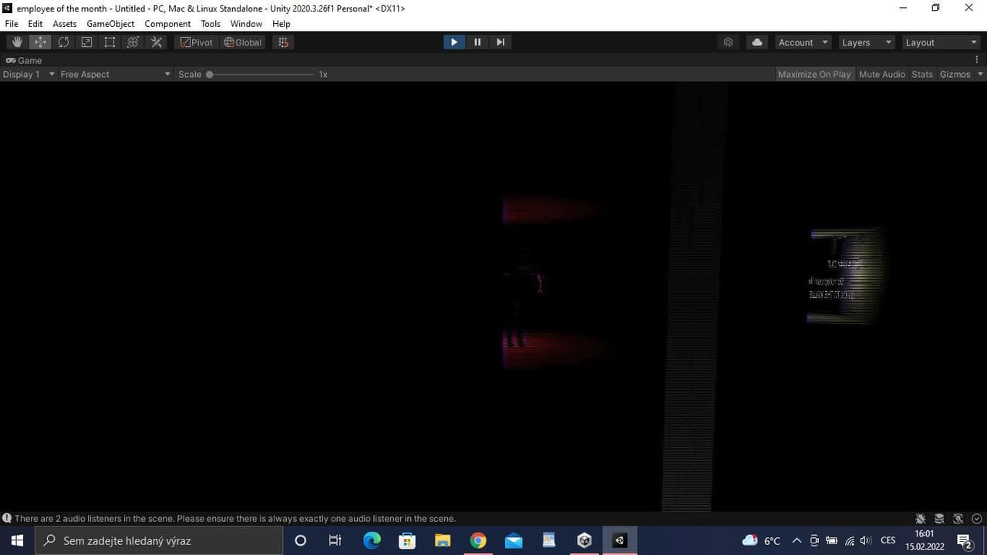The width and height of the screenshot is (987, 555).
Task: Toggle the Stats overlay
Action: point(922,74)
